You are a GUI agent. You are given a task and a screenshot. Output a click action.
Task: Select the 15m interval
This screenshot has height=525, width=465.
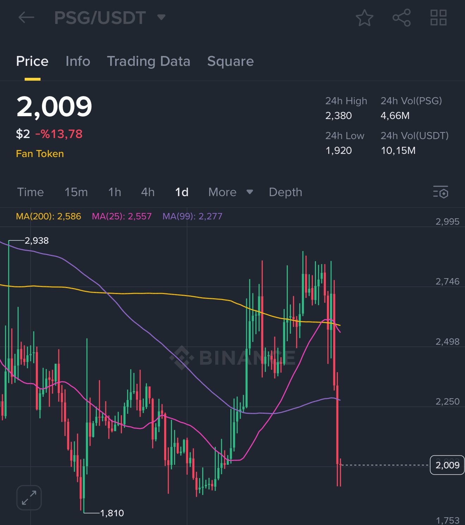point(76,192)
